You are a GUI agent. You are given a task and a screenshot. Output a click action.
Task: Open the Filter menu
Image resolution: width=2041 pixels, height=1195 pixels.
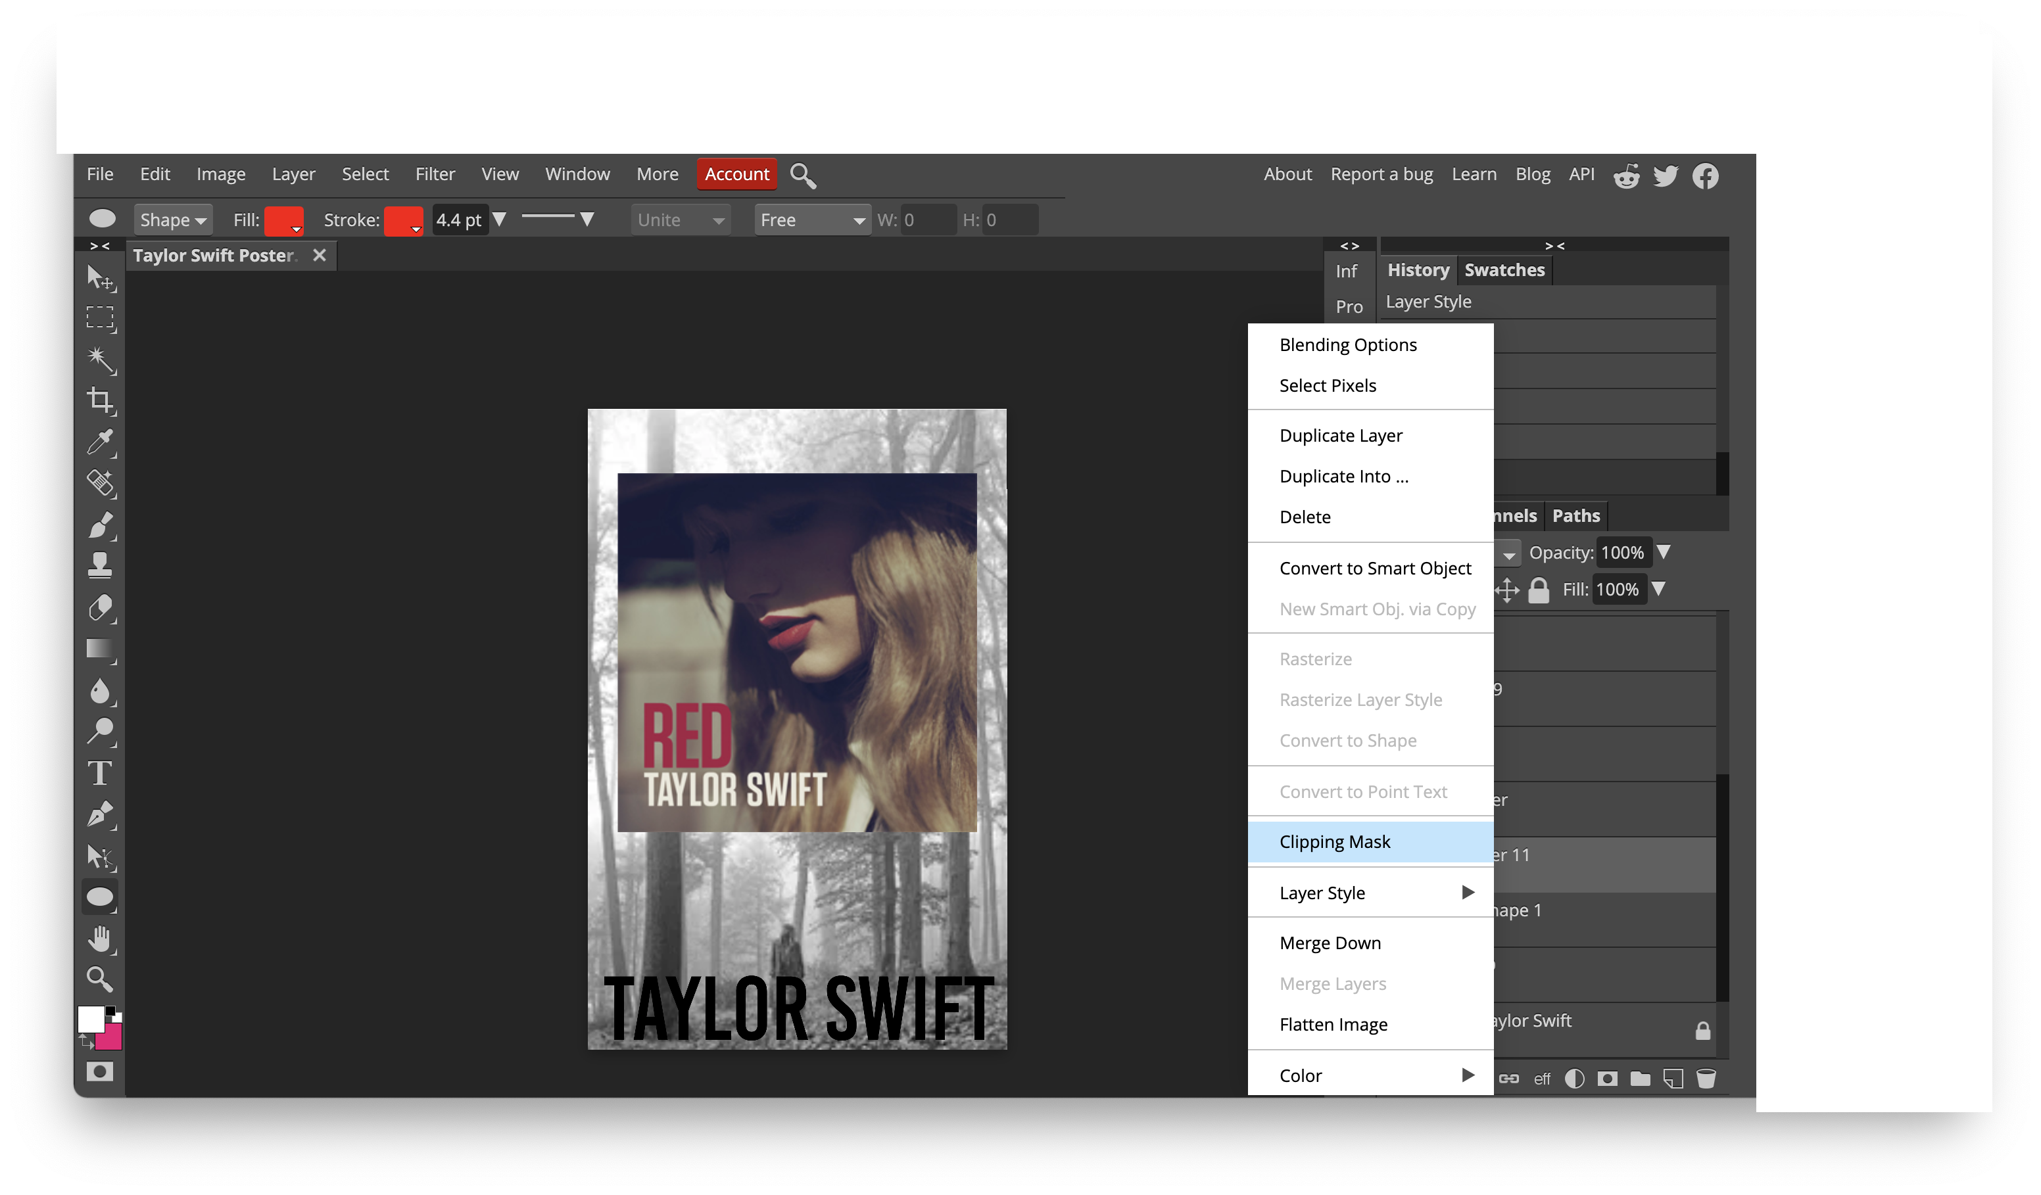pos(435,174)
